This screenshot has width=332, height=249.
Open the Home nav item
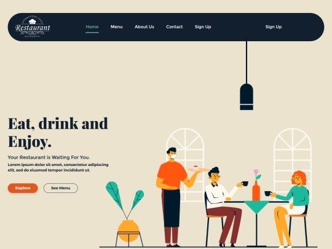coord(92,27)
